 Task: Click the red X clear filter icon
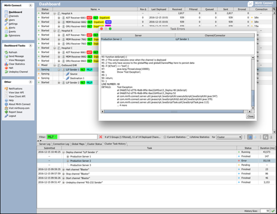coord(100,137)
